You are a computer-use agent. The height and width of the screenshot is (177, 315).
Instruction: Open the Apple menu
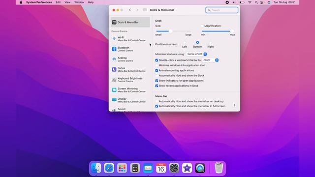(x=21, y=2)
